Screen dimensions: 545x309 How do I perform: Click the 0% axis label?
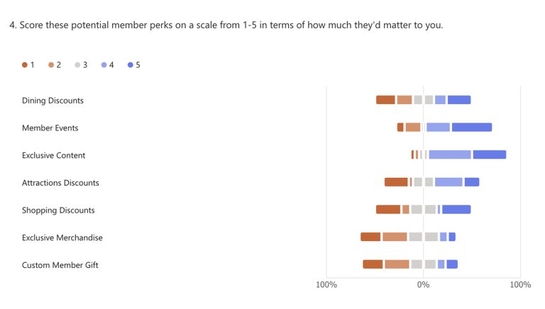coord(423,285)
